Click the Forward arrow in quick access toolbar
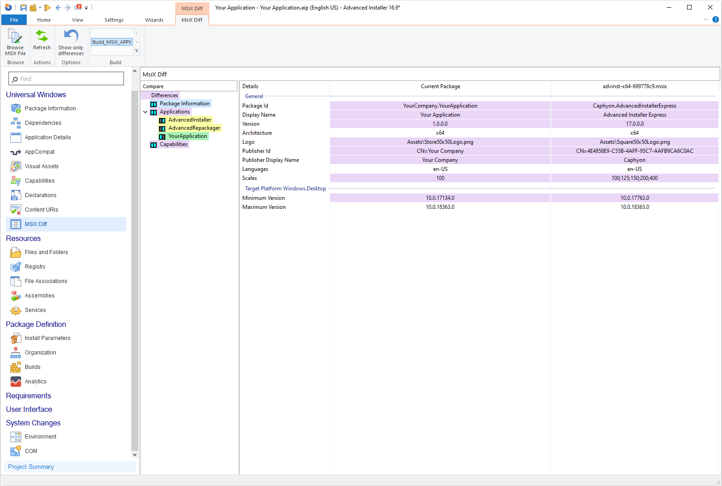The height and width of the screenshot is (486, 722). pos(67,8)
